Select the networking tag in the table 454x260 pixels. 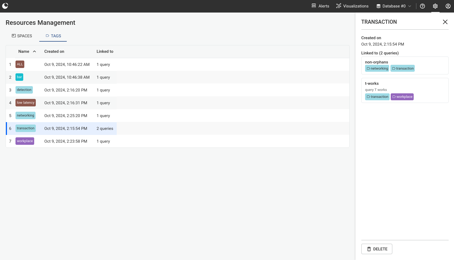point(25,115)
